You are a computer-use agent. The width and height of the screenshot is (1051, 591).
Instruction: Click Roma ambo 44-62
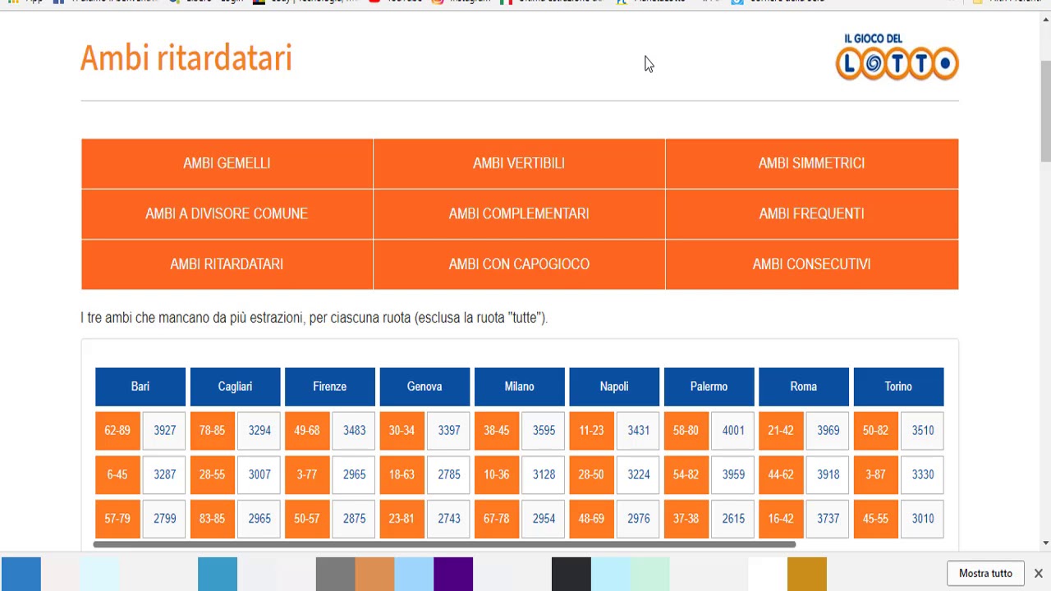781,474
